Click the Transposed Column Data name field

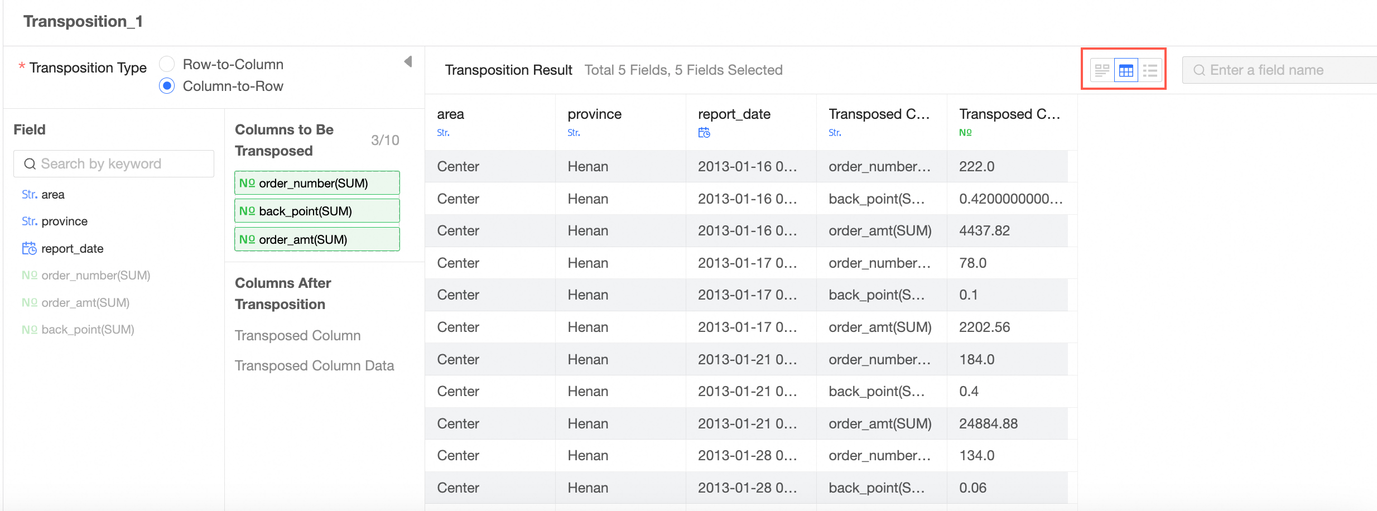314,365
